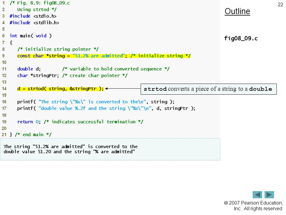Click line number 21

(x=4, y=135)
